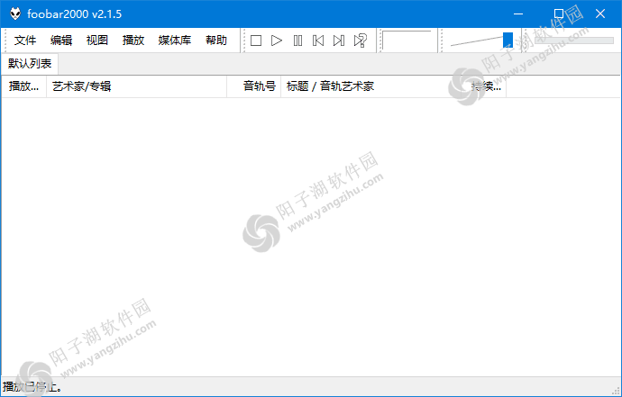Sort by 艺术家/专辑 column header

(x=137, y=86)
